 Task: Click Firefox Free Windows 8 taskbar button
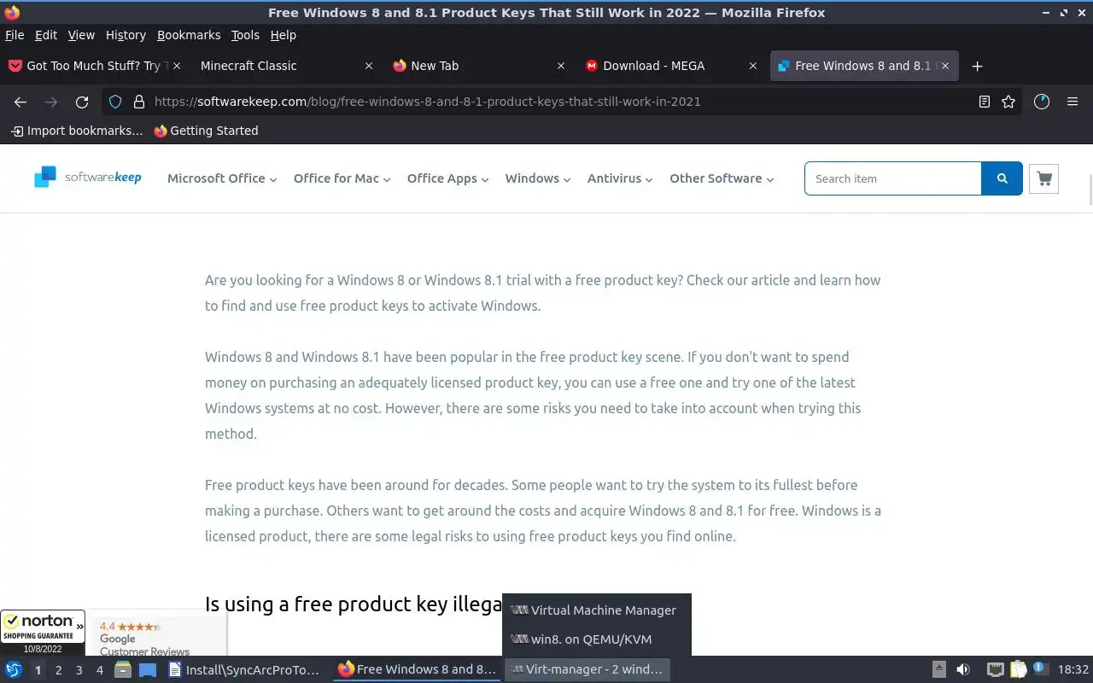tap(418, 670)
